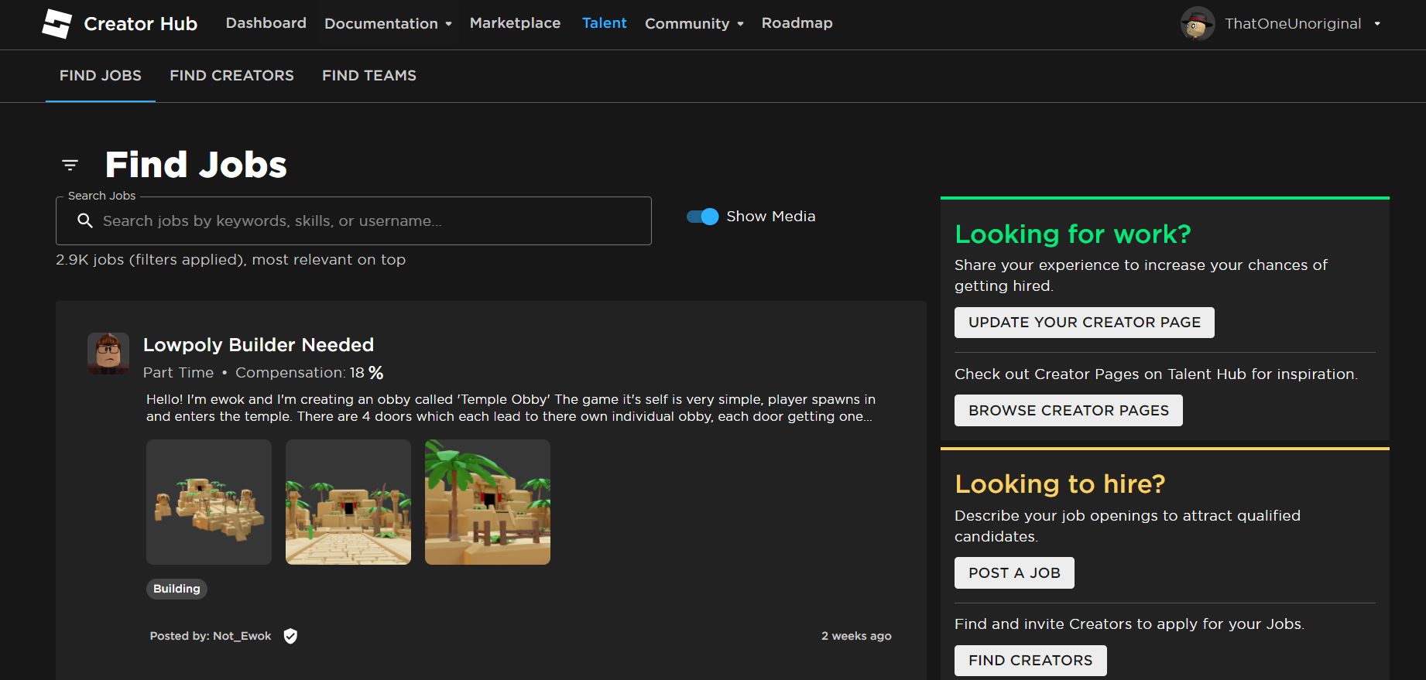This screenshot has width=1426, height=680.
Task: Click the 'Looking to hire?' heading
Action: (x=1060, y=484)
